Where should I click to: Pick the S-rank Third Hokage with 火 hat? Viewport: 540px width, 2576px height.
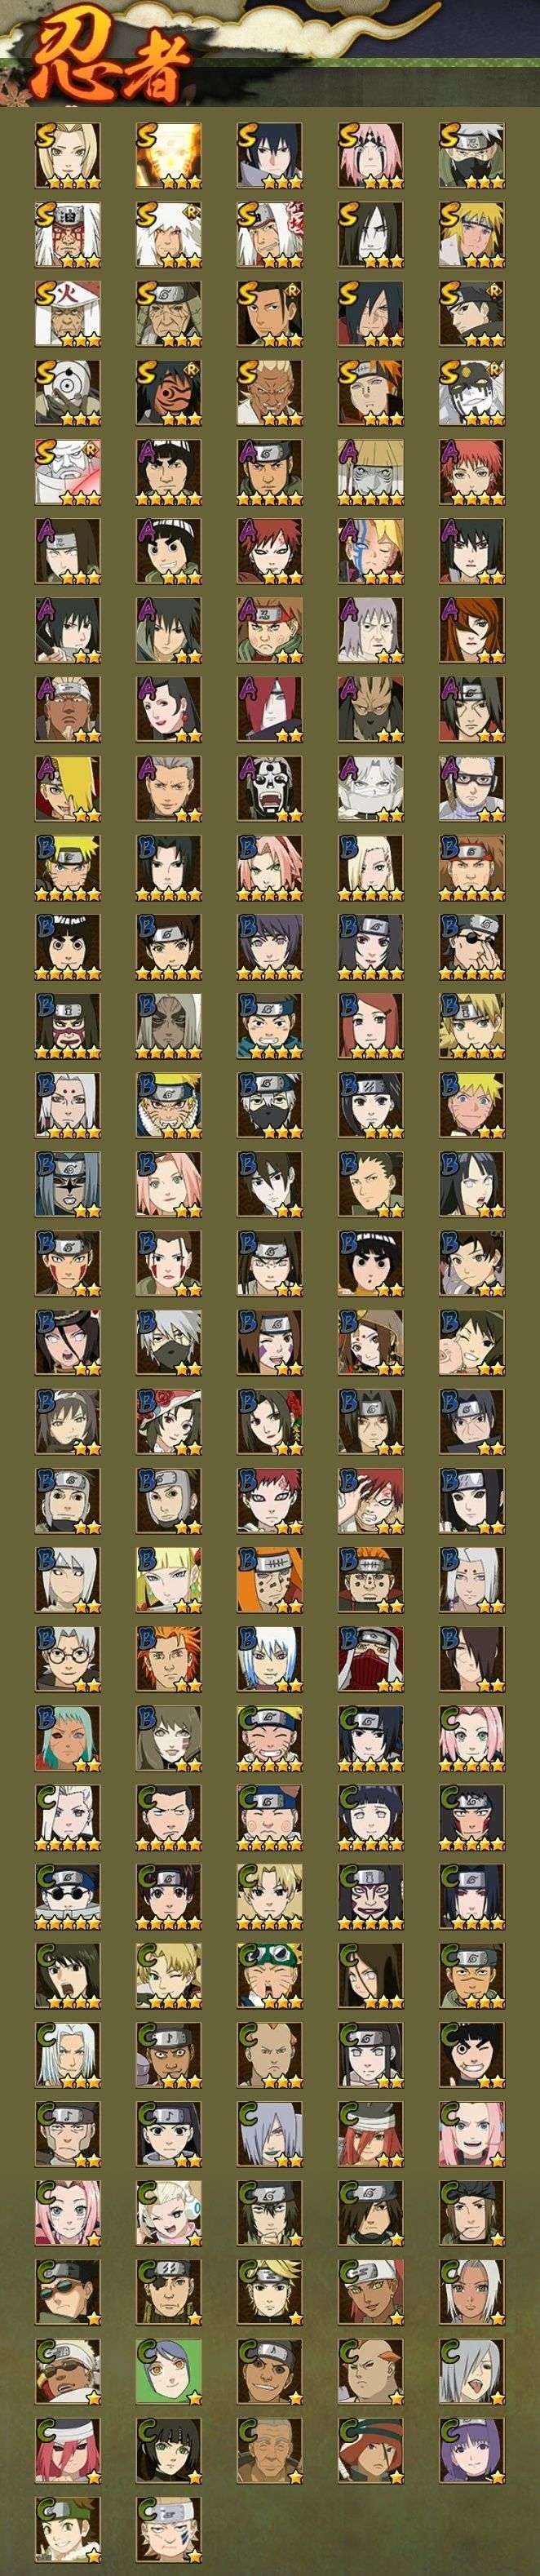pos(68,313)
